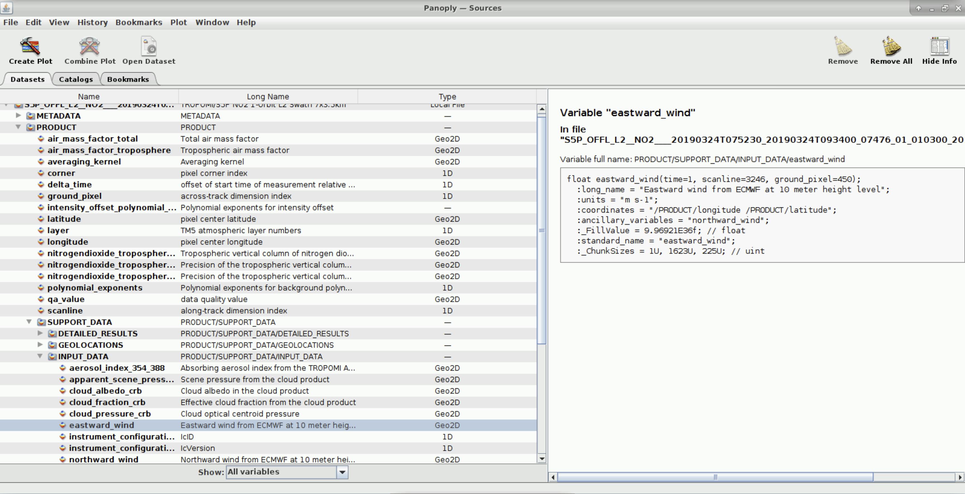
Task: Switch to the Datasets tab
Action: (27, 79)
